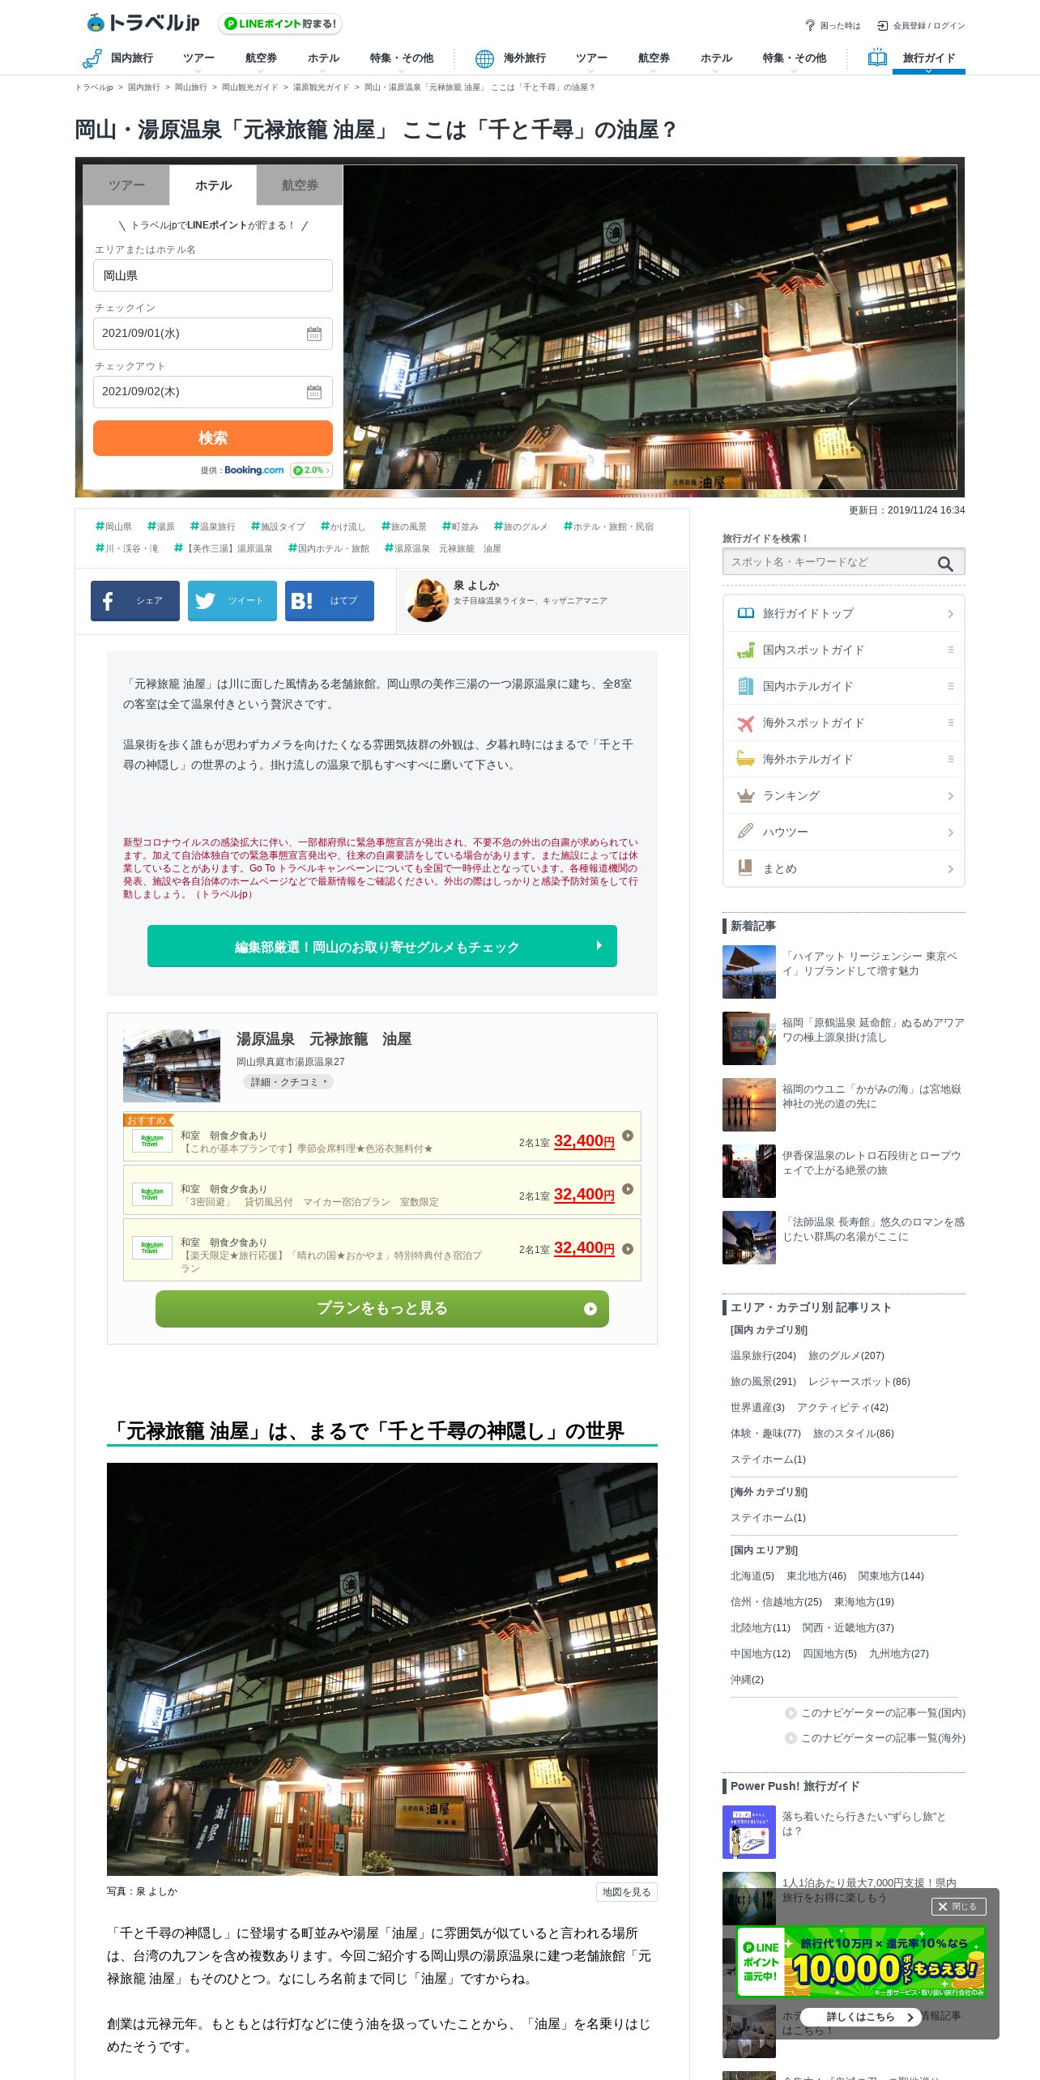Switch to the 航空券 search tab

click(300, 185)
